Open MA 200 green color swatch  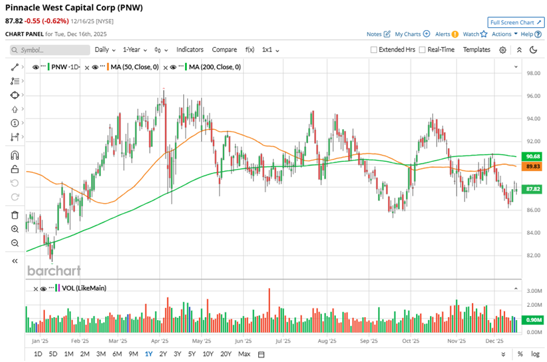tap(186, 67)
